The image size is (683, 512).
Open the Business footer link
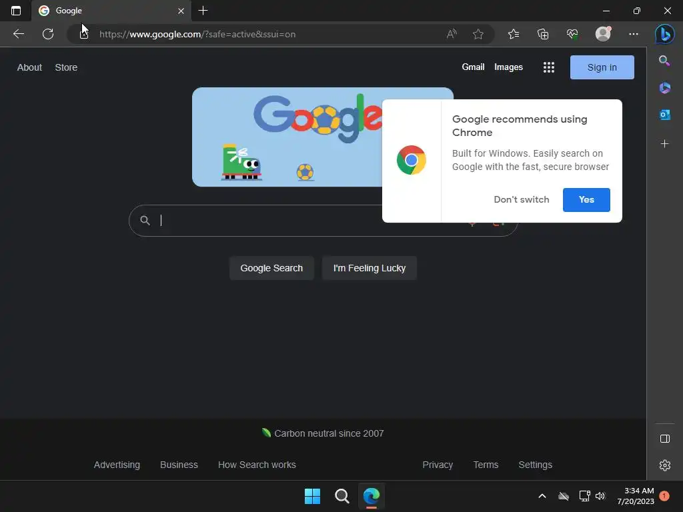[x=179, y=465]
